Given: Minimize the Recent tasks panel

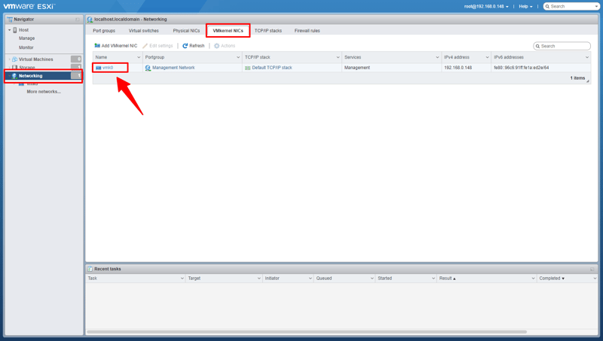Looking at the screenshot, I should tap(592, 269).
